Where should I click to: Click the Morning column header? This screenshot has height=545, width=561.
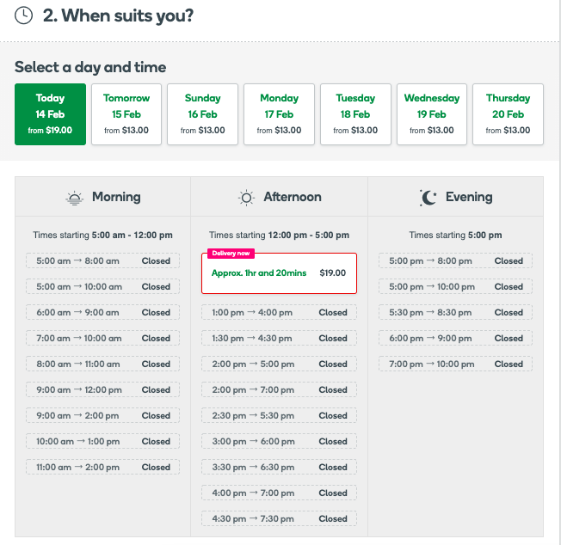pos(102,197)
